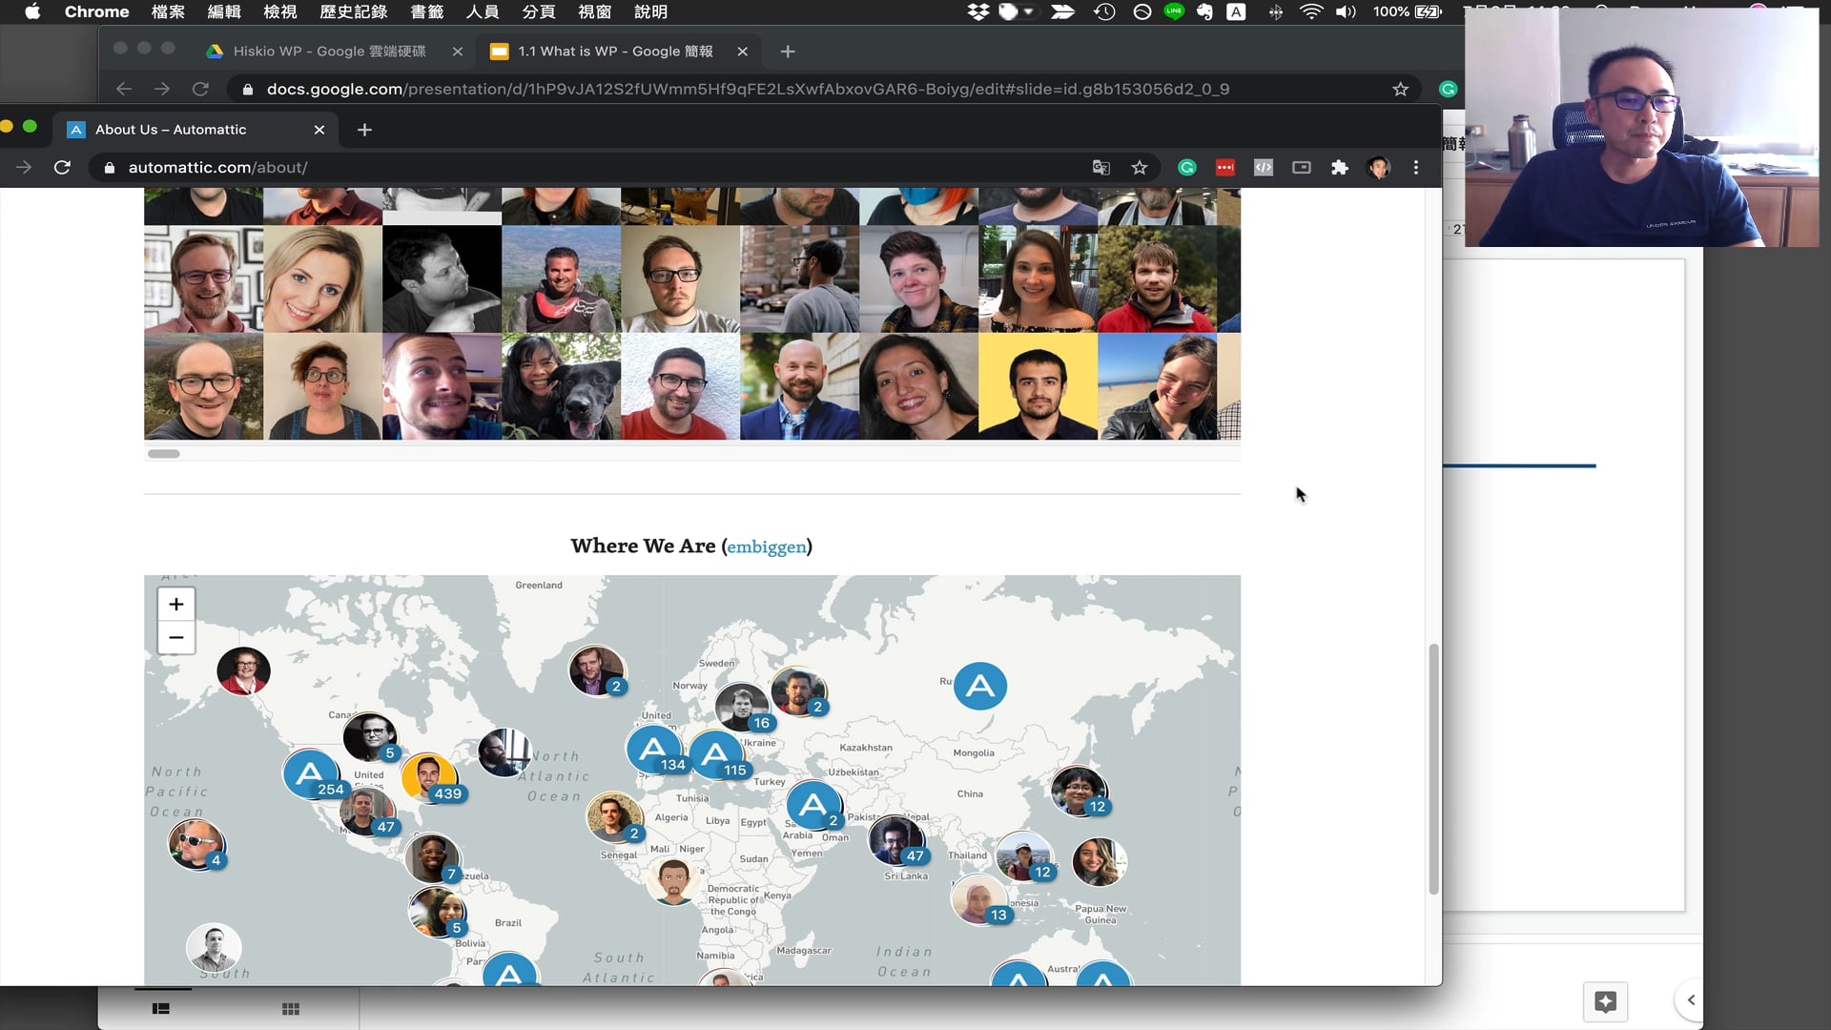Image resolution: width=1831 pixels, height=1030 pixels.
Task: Open the Chrome profile avatar
Action: click(x=1378, y=167)
